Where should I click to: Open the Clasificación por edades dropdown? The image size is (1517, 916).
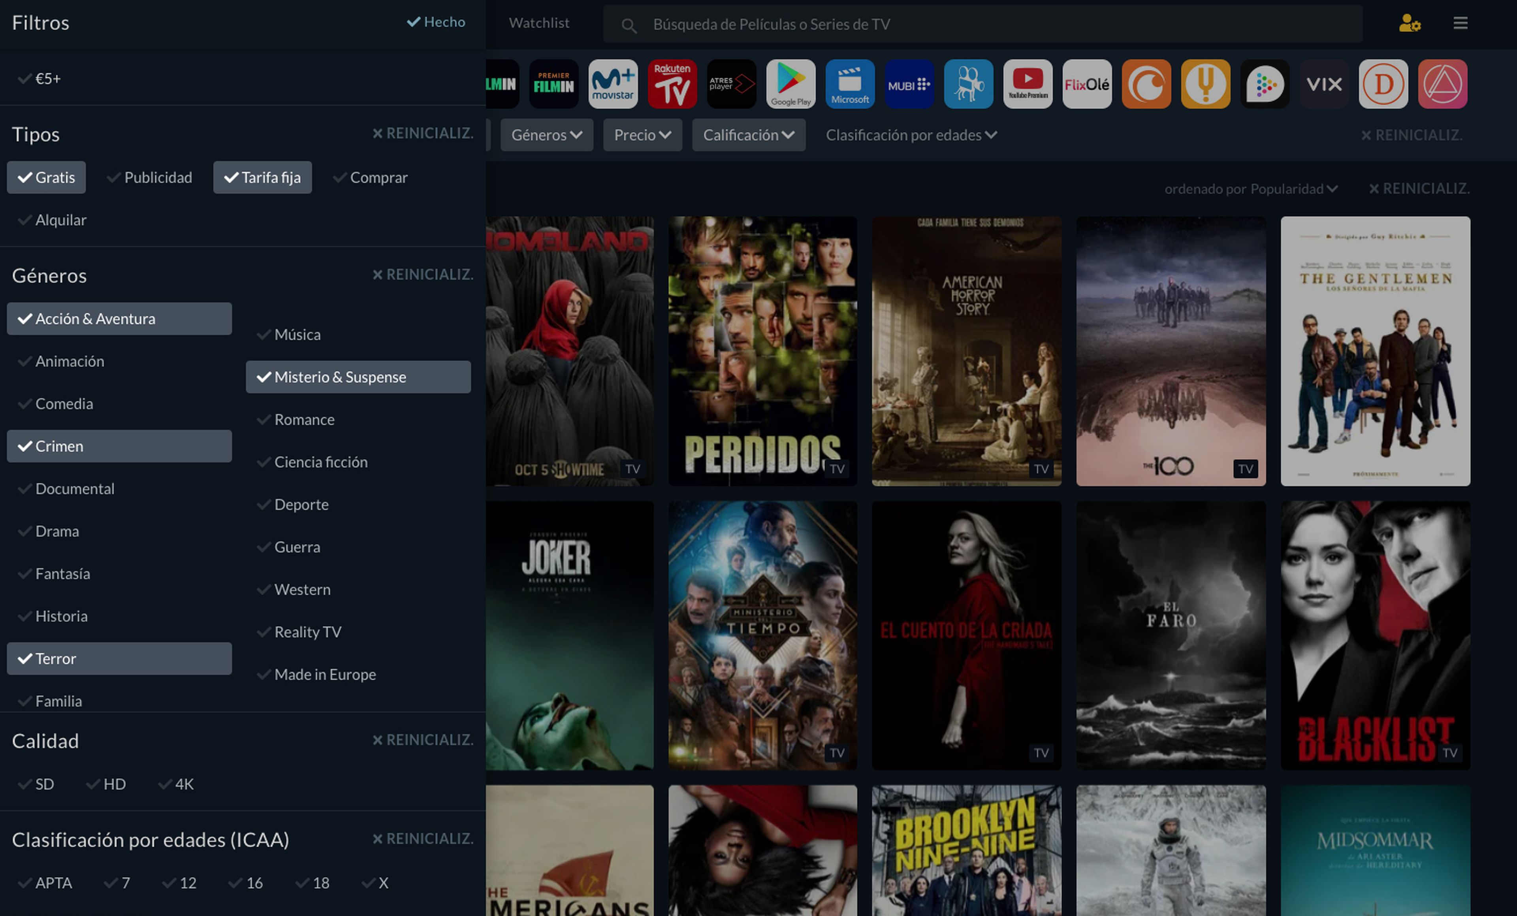(x=911, y=135)
